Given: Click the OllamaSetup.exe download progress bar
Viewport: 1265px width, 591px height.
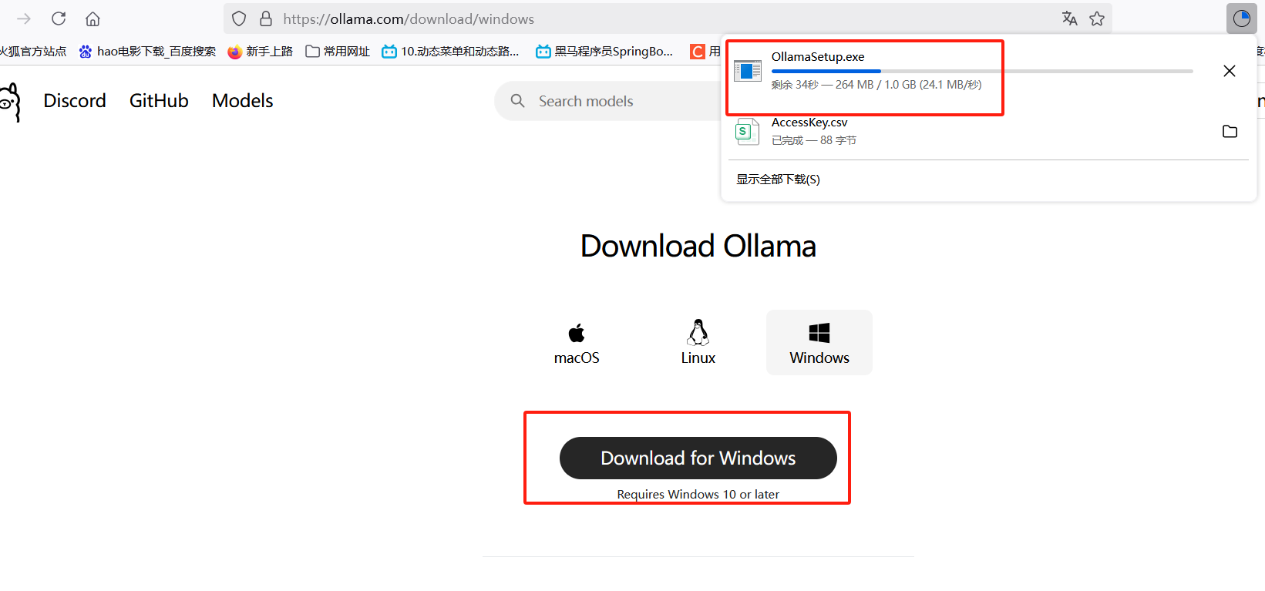Looking at the screenshot, I should [982, 71].
